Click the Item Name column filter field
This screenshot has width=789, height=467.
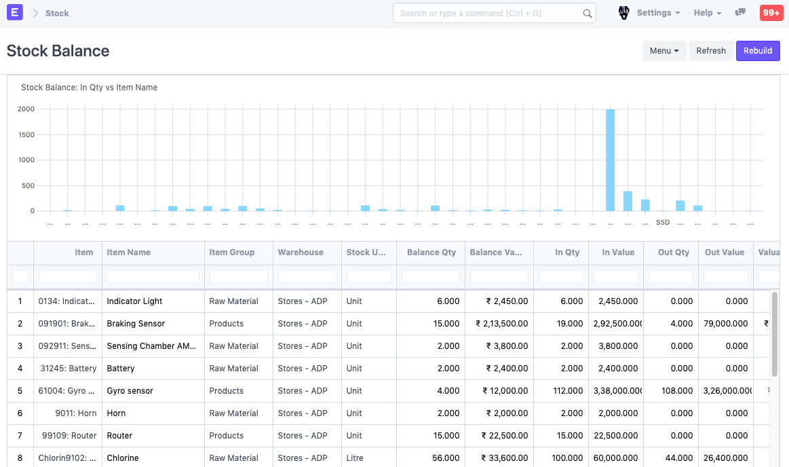pos(153,277)
